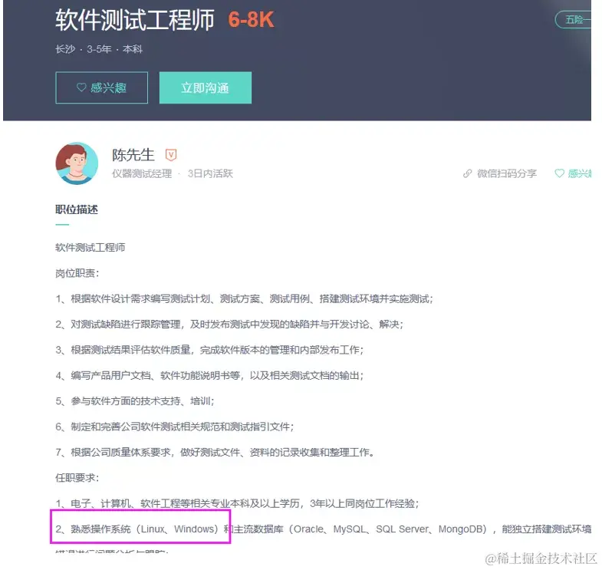Click the 软件测试工程师 job title heading
The height and width of the screenshot is (570, 602).
(x=135, y=20)
